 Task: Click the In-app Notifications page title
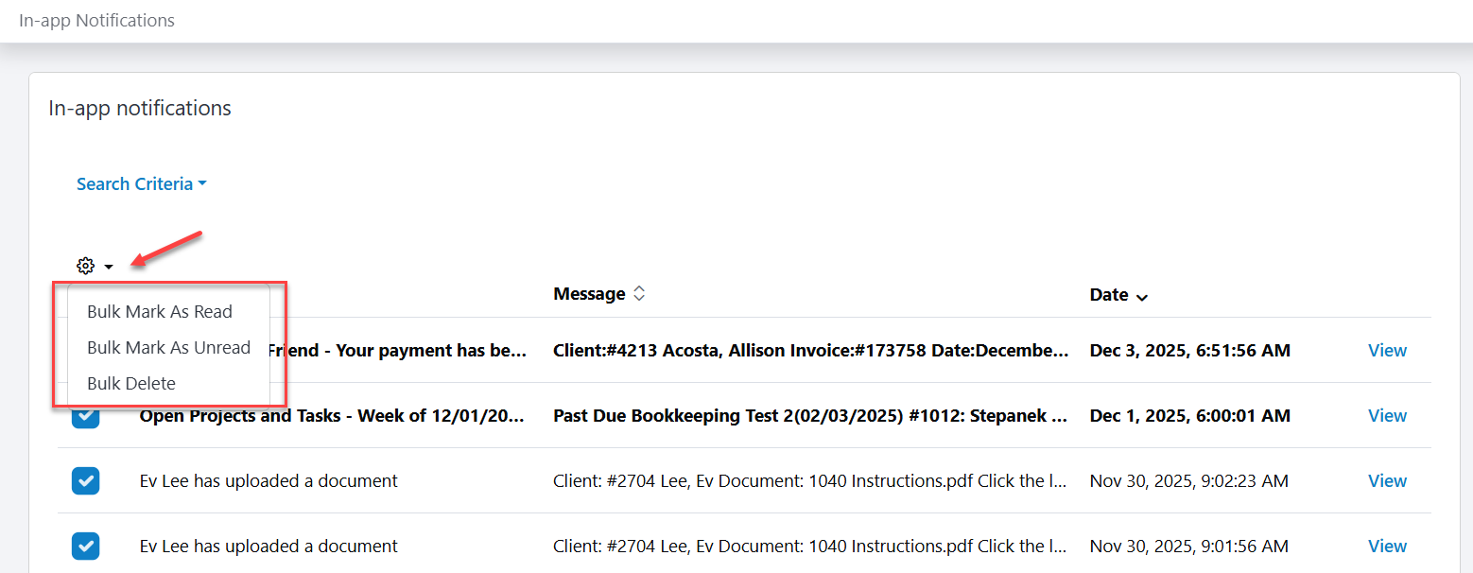pyautogui.click(x=96, y=20)
